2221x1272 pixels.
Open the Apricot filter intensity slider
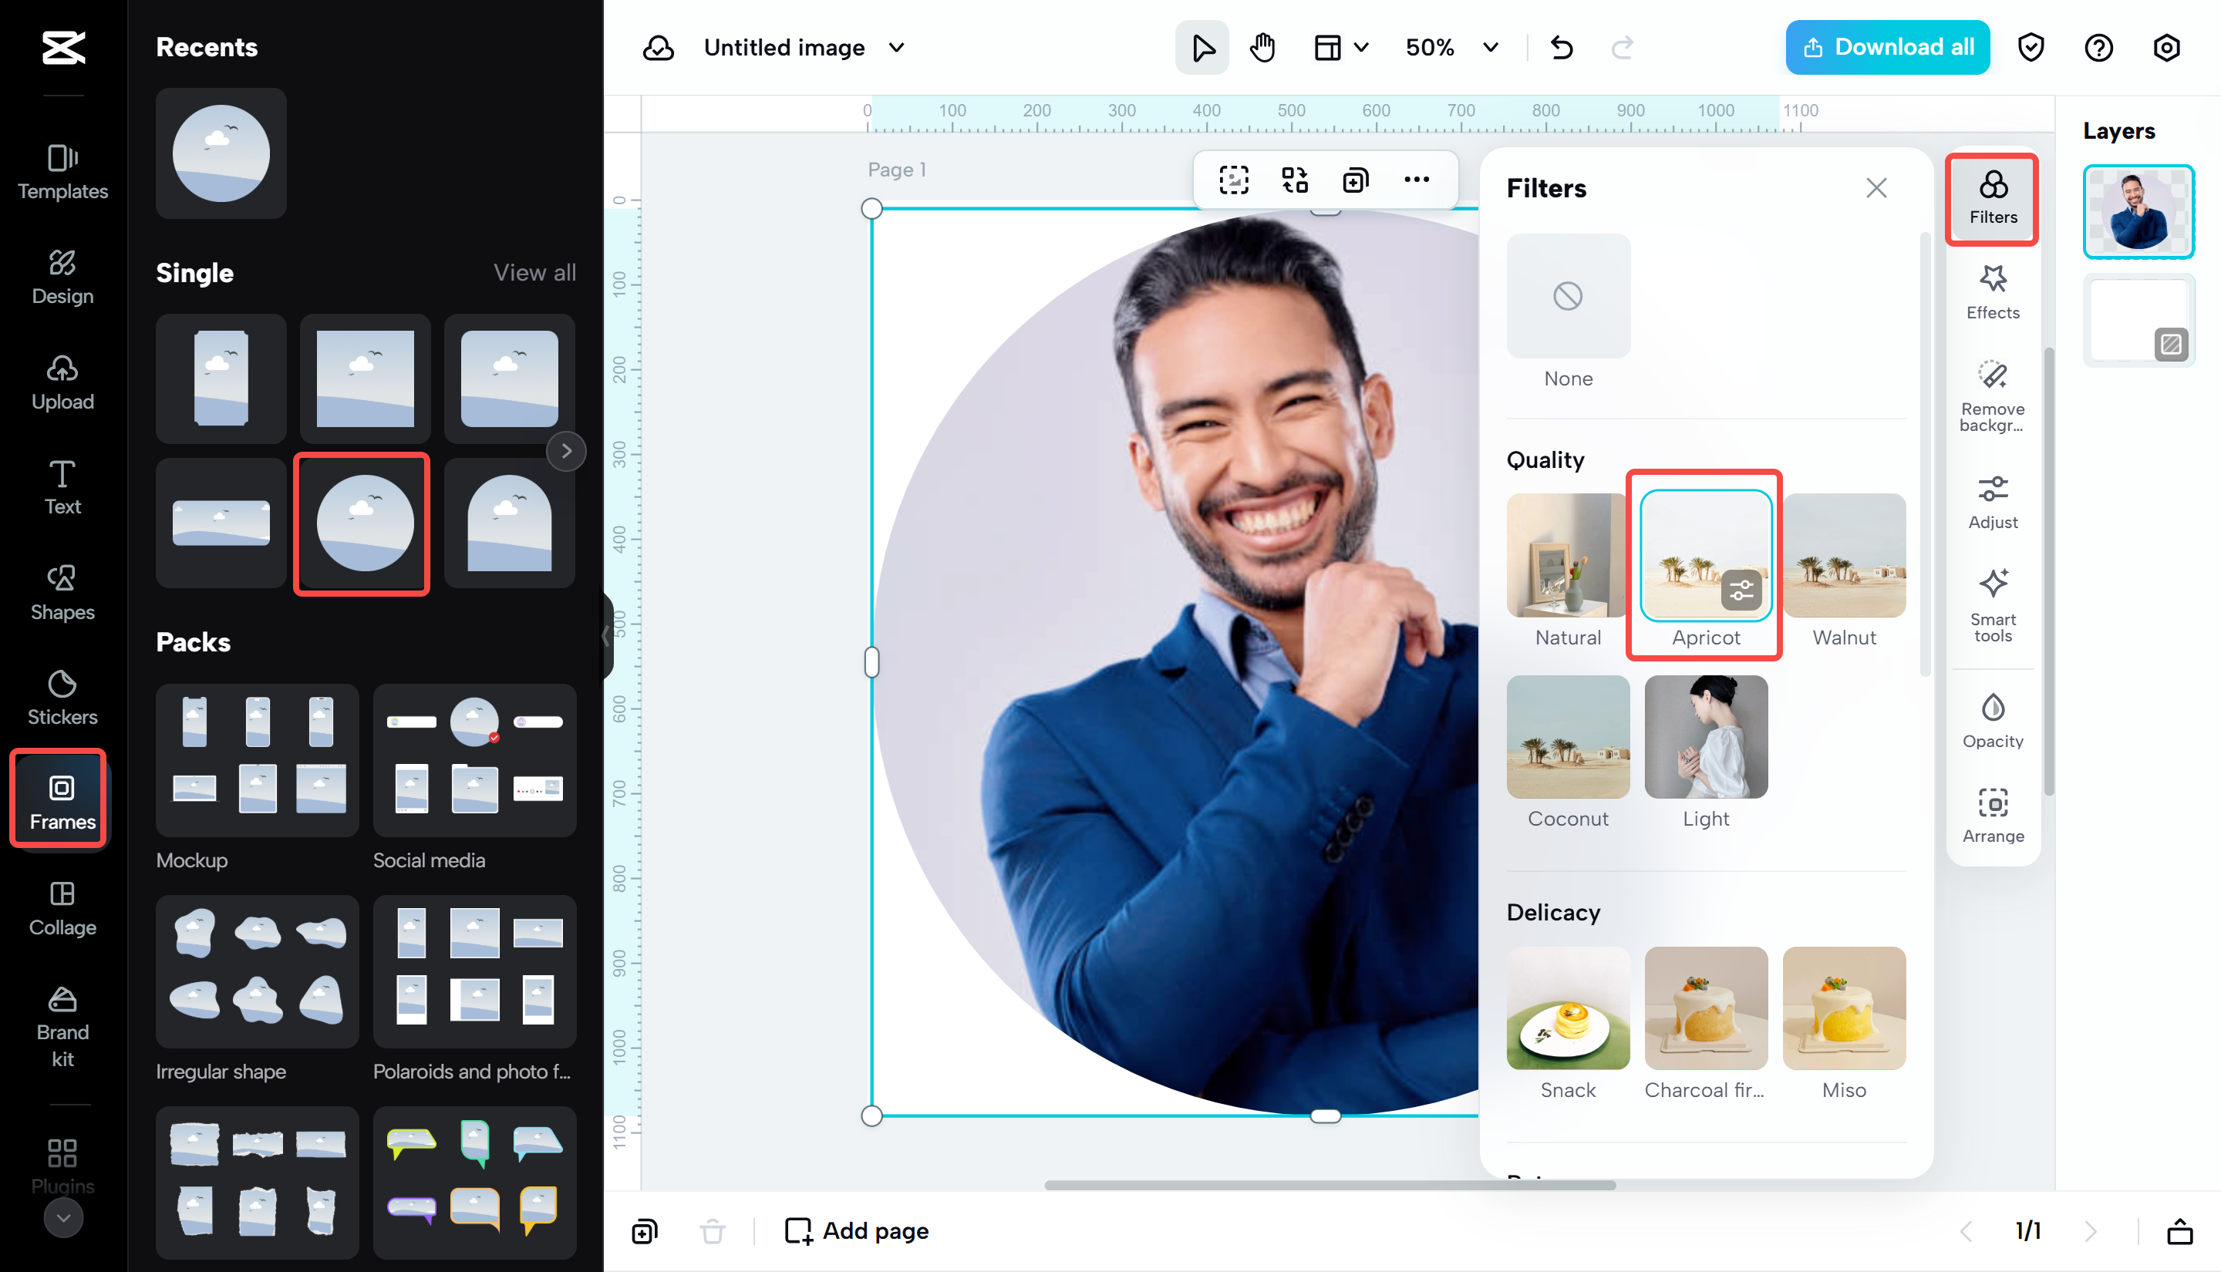click(1741, 590)
